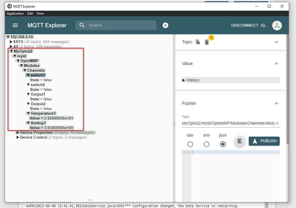Click the yellow badge showing 1
The height and width of the screenshot is (208, 296).
(x=211, y=38)
